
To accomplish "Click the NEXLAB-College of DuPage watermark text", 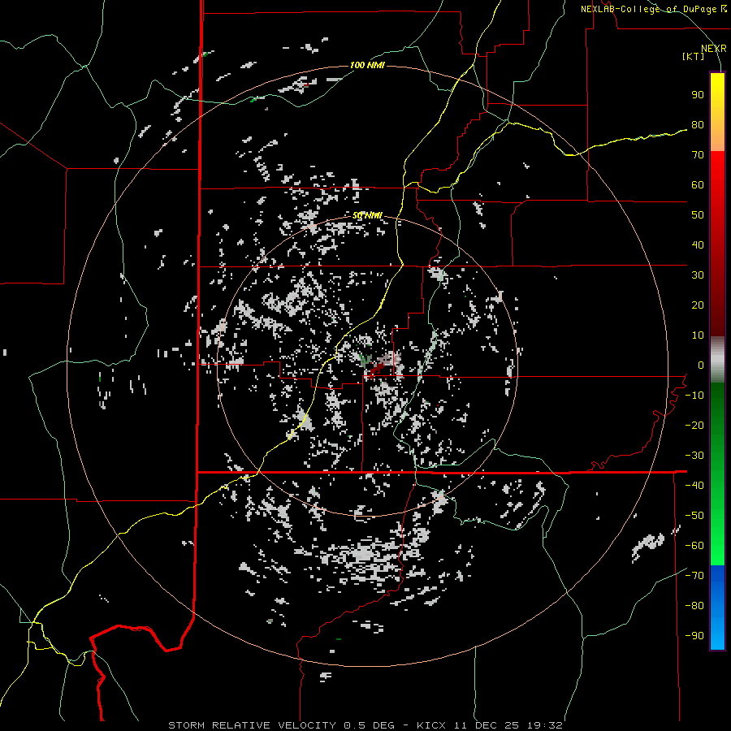I will (x=653, y=9).
